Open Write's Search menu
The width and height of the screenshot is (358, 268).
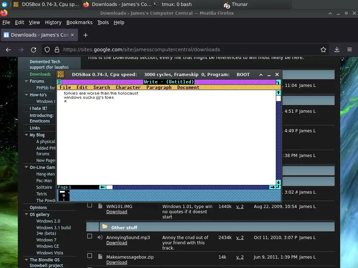click(x=102, y=87)
